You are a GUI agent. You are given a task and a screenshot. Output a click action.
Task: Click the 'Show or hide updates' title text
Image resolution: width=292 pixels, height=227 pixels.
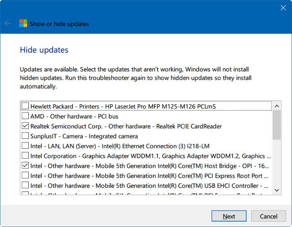click(x=59, y=24)
